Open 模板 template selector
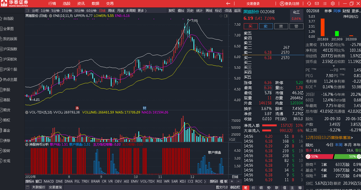Viewport: 361px width, 190px height. 224,181
